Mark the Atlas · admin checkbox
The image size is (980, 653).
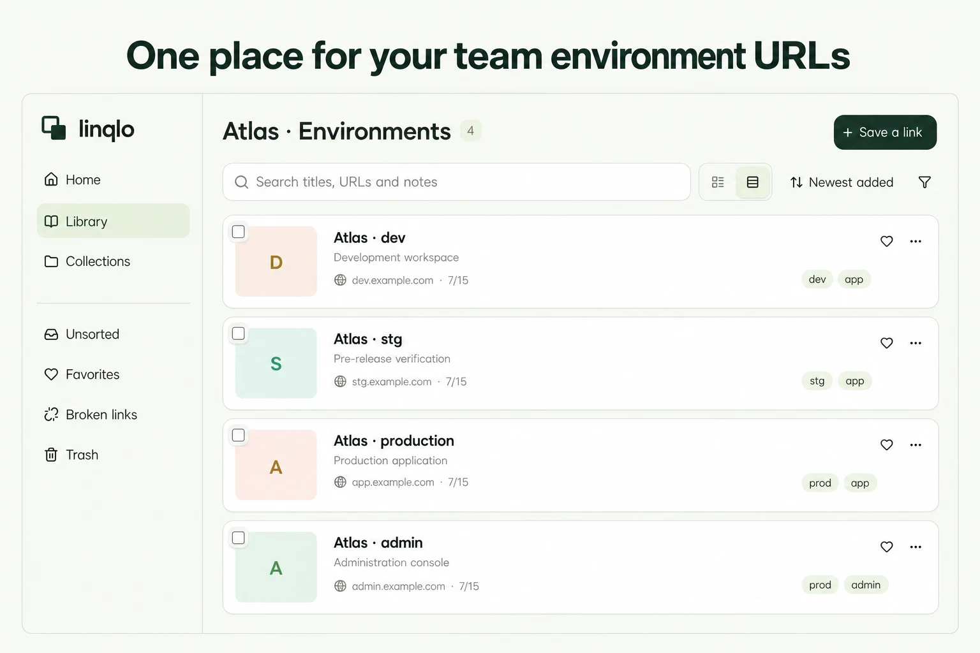(239, 538)
